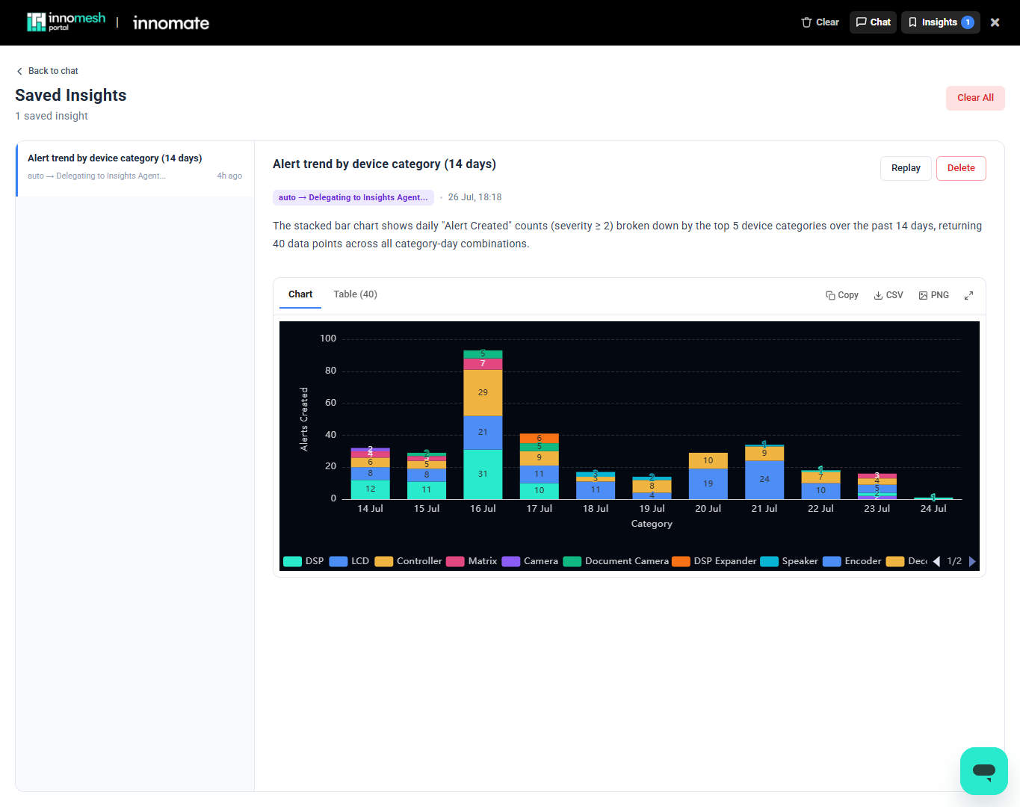The height and width of the screenshot is (807, 1020).
Task: Expand the chart to fullscreen
Action: [968, 295]
